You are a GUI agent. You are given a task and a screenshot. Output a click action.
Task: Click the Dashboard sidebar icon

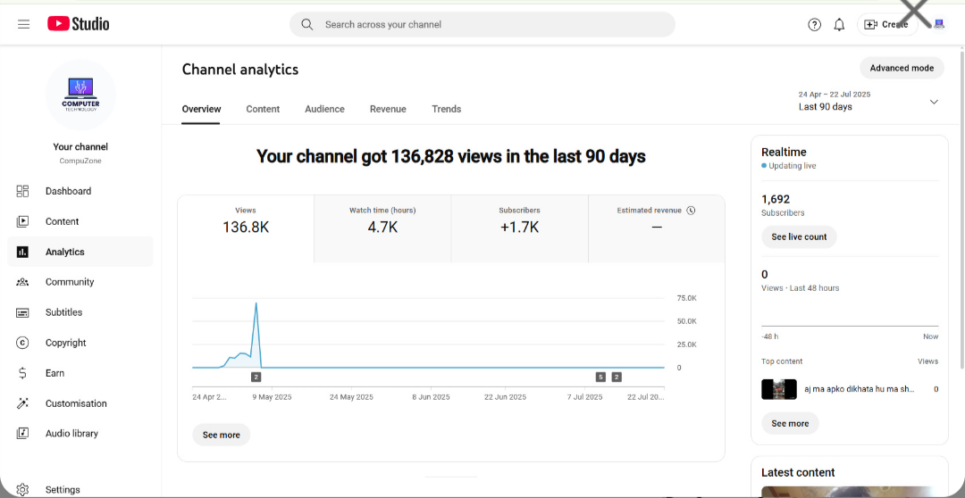click(22, 191)
